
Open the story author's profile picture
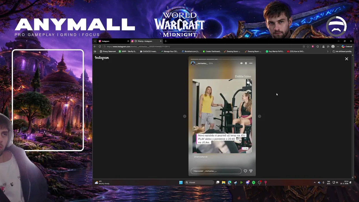click(x=193, y=63)
